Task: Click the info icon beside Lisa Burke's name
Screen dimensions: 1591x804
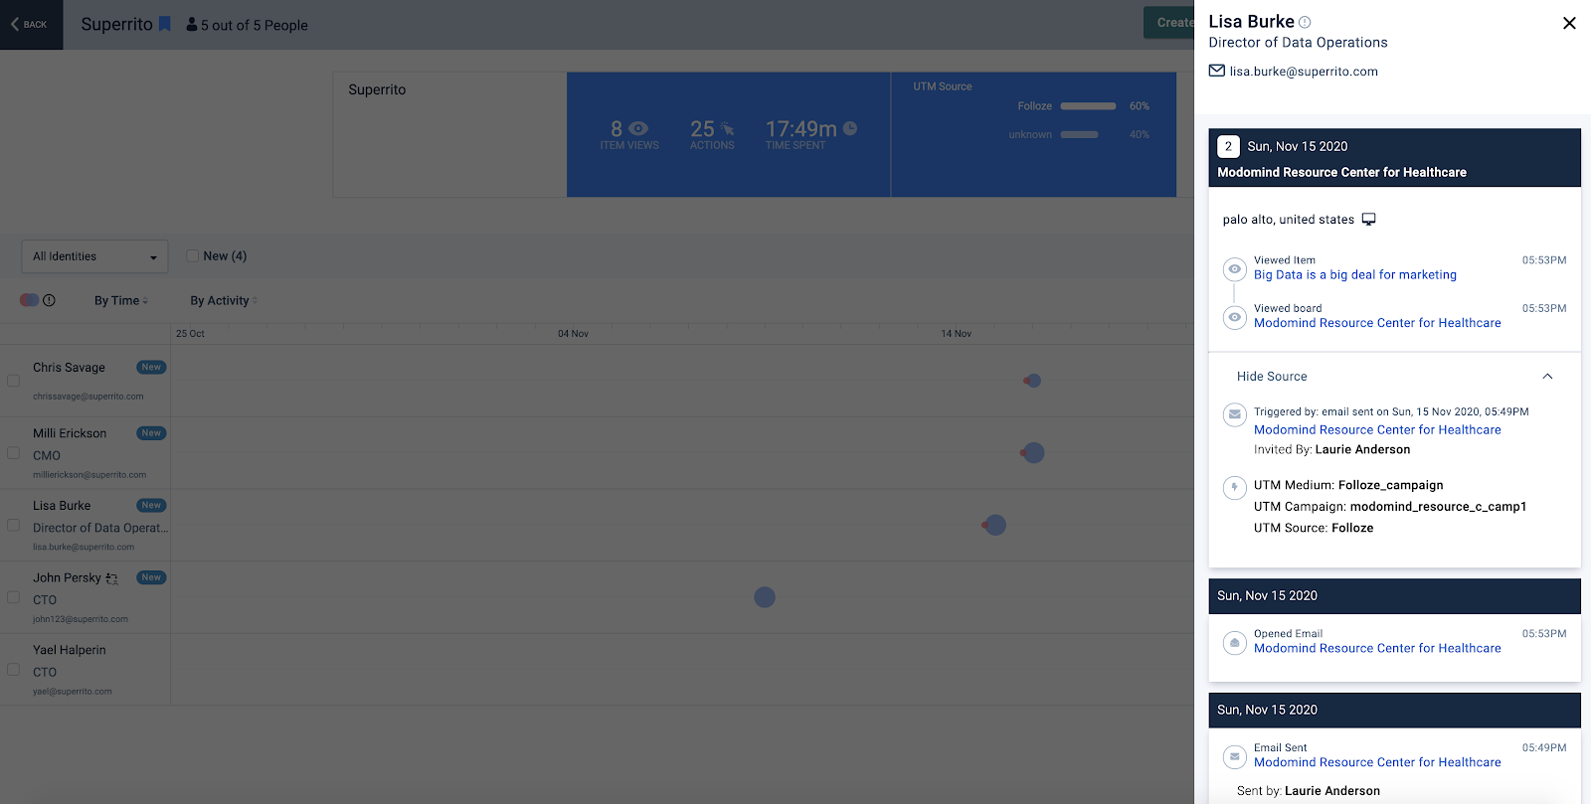Action: click(x=1305, y=22)
